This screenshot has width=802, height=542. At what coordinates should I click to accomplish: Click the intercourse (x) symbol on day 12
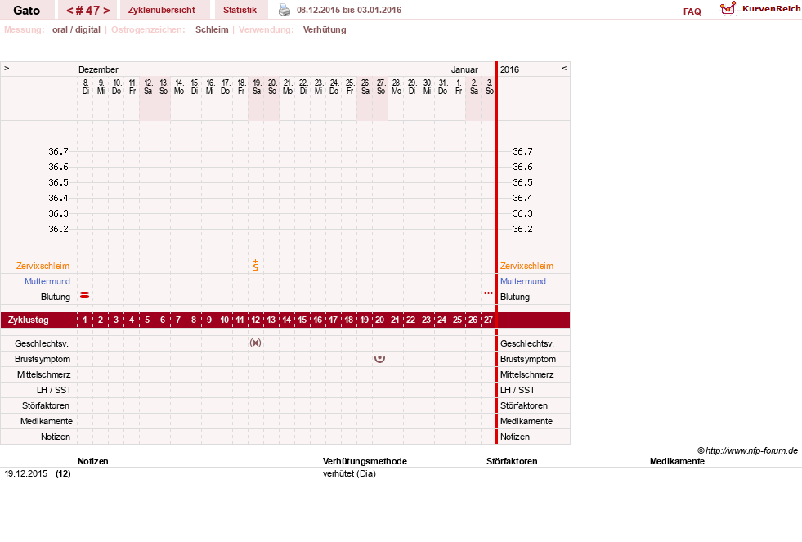pyautogui.click(x=255, y=343)
